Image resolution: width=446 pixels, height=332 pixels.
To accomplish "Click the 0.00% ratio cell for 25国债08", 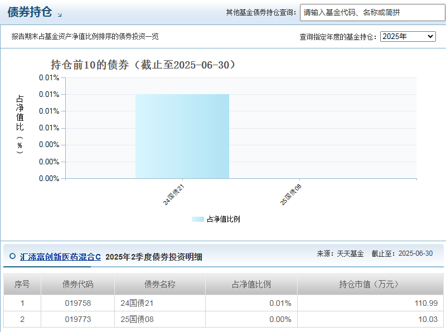I will (251, 319).
